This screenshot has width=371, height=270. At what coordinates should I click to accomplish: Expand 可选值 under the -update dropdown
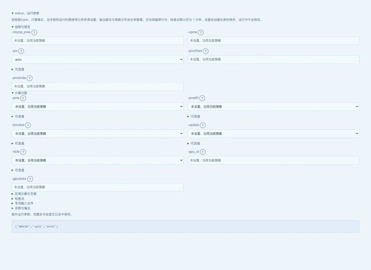point(193,143)
